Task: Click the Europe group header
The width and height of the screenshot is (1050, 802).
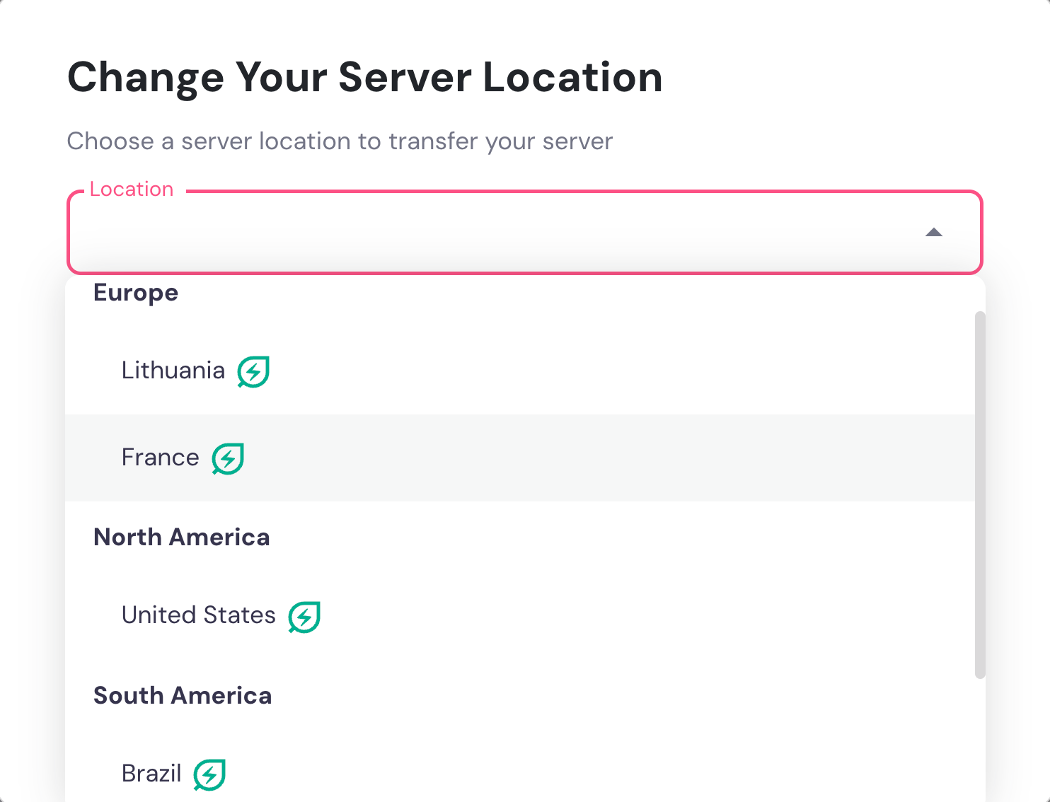Action: click(135, 292)
